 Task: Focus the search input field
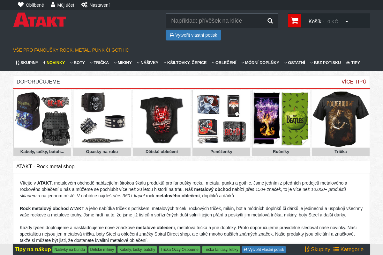click(215, 21)
